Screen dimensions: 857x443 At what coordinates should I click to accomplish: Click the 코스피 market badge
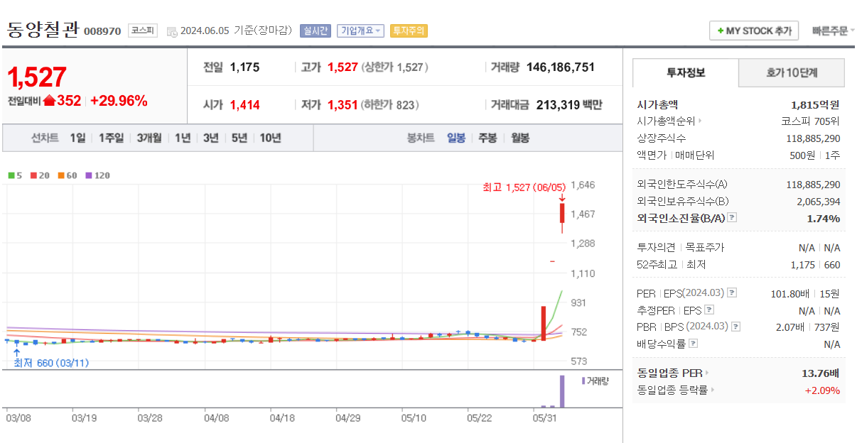(x=142, y=31)
